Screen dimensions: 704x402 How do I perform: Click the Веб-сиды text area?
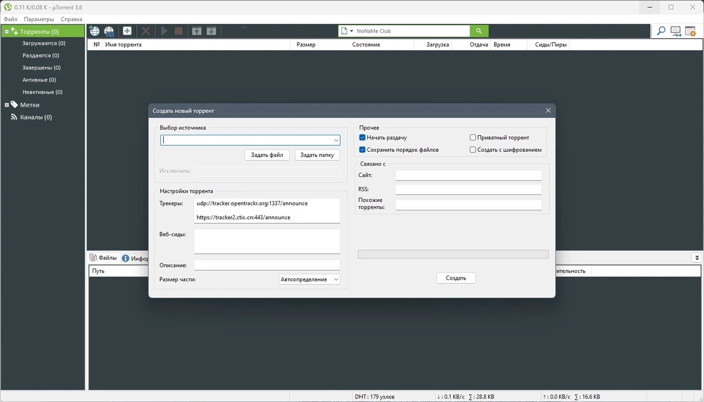(x=267, y=241)
